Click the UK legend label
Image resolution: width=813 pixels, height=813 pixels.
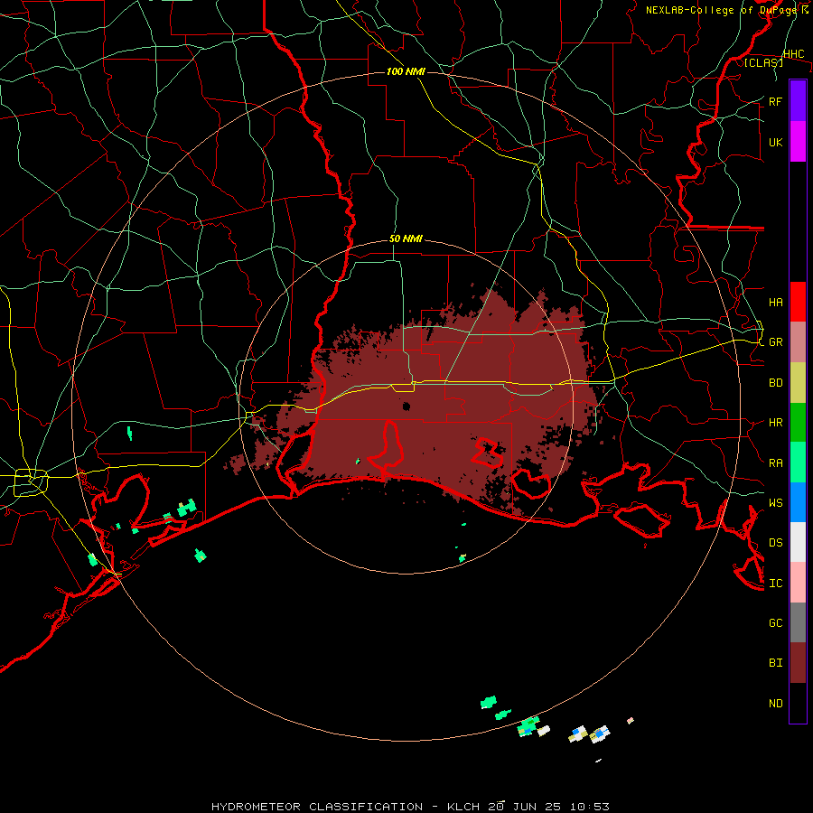(776, 142)
